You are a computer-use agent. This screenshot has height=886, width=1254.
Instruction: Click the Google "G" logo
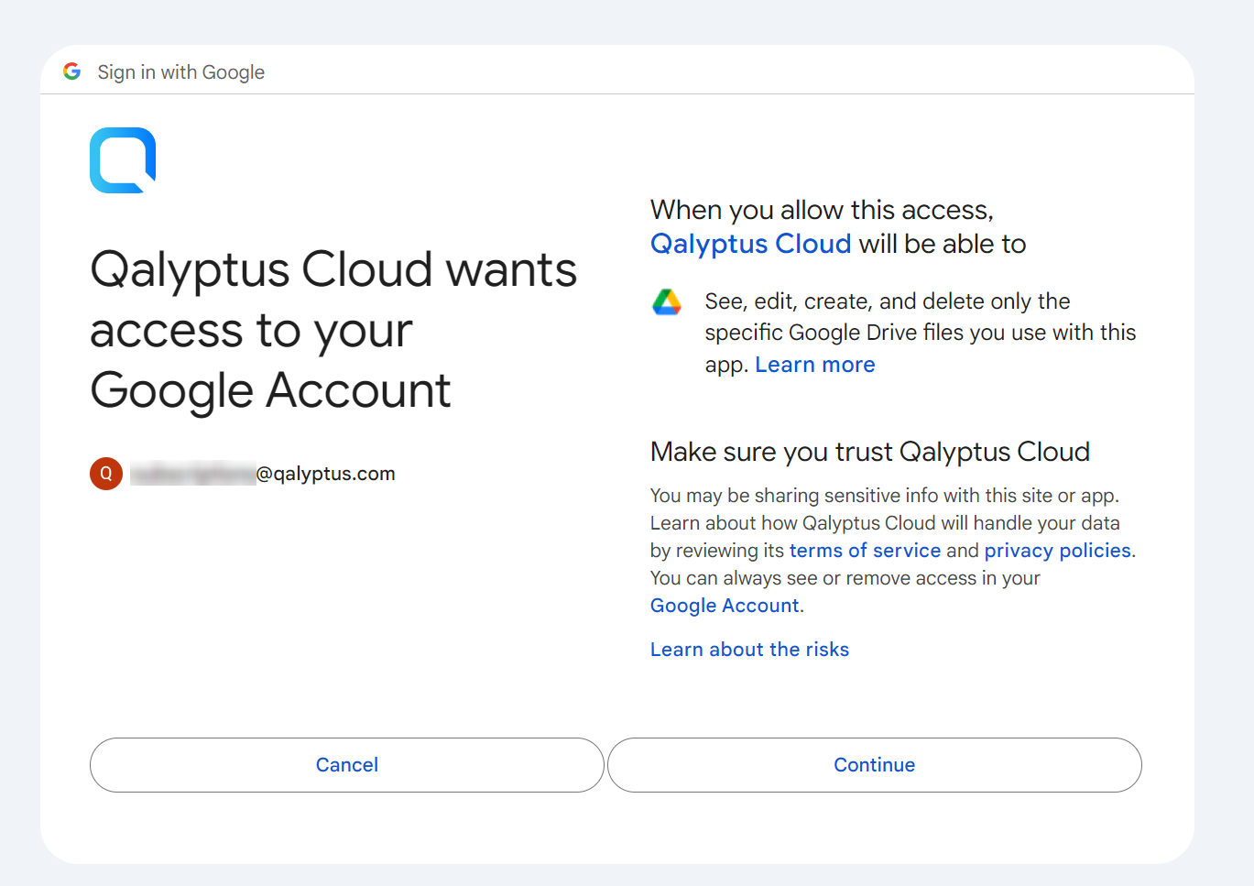tap(71, 71)
